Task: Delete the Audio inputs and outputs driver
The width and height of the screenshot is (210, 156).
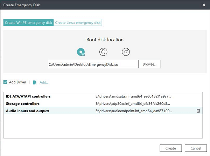Action: (198, 111)
